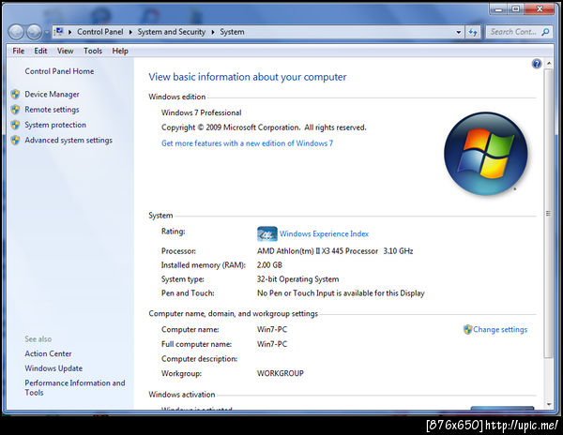Follow Get more features with new edition link
Screen dimensions: 563x435
click(x=247, y=143)
